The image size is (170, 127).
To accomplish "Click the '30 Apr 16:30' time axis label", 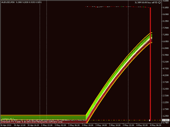I will 33,125.
